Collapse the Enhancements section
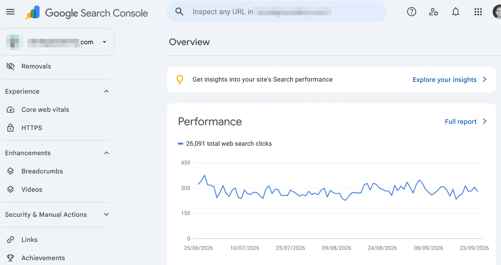Screen dimensions: 501x265 (x=107, y=153)
